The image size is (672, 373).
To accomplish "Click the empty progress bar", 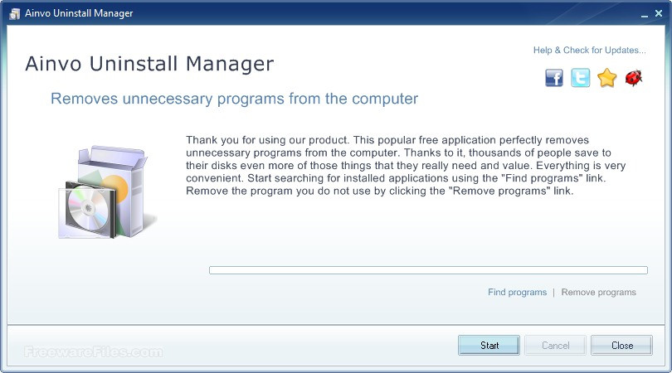I will coord(427,270).
